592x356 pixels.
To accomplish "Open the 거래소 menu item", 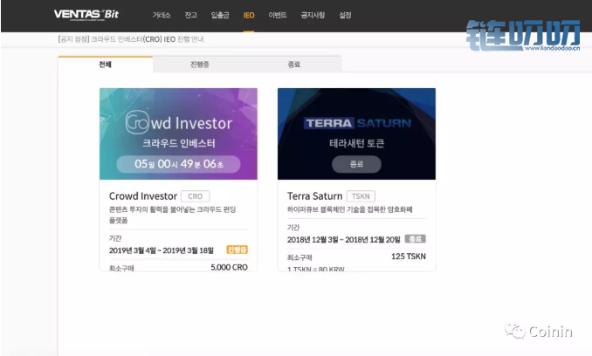I will pyautogui.click(x=162, y=15).
